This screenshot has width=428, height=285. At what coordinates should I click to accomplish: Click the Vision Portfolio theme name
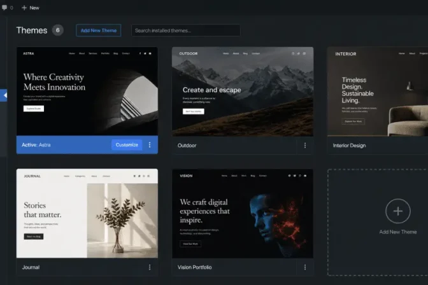pos(194,267)
